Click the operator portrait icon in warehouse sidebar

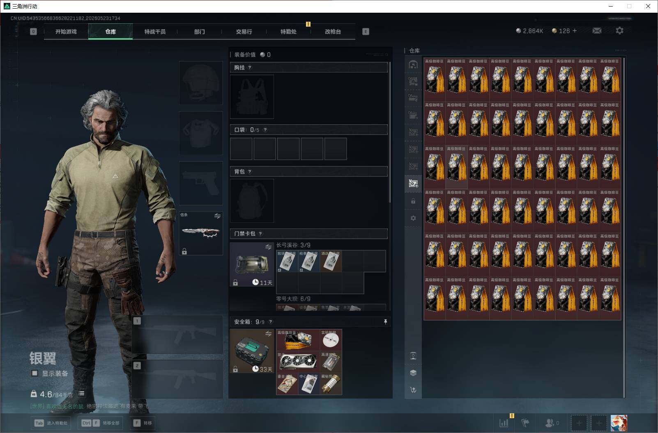413,356
